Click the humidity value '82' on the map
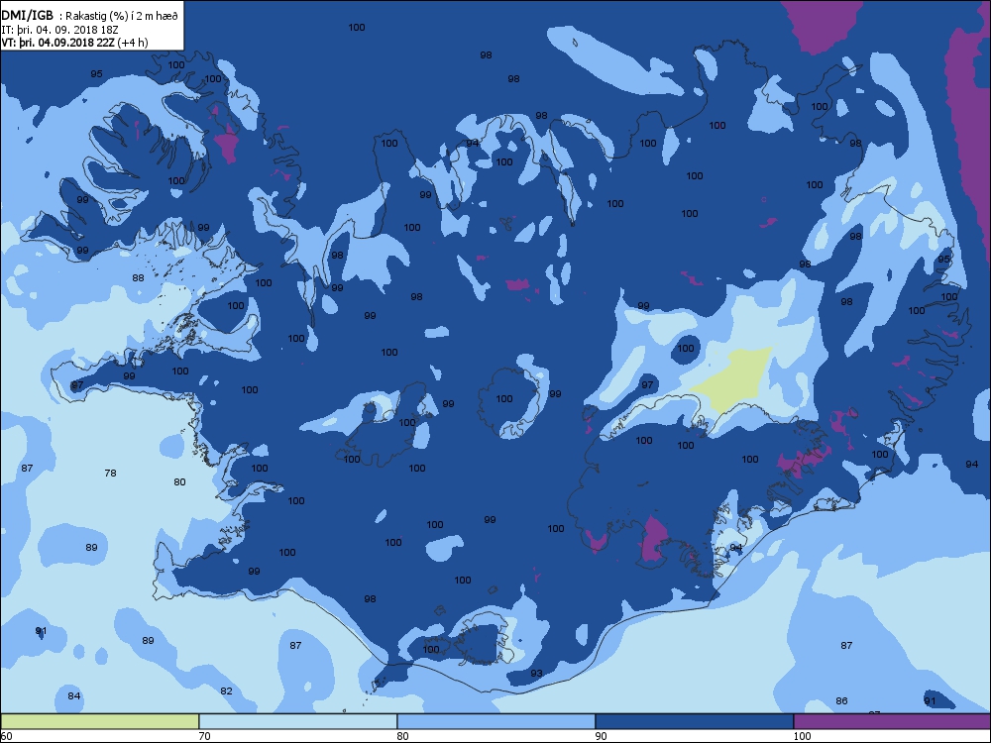991x743 pixels. (226, 691)
